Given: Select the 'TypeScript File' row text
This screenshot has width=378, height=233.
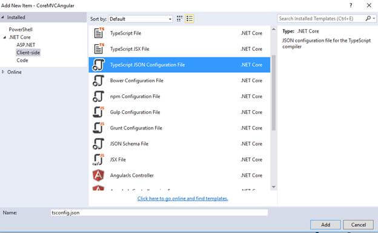Looking at the screenshot, I should tap(125, 33).
